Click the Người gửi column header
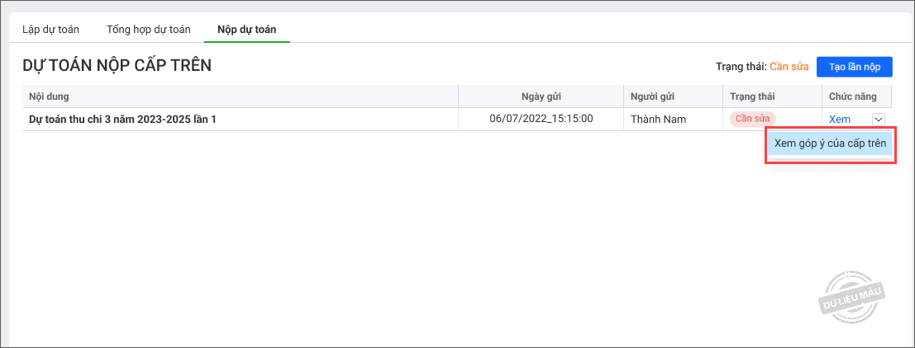 click(654, 96)
